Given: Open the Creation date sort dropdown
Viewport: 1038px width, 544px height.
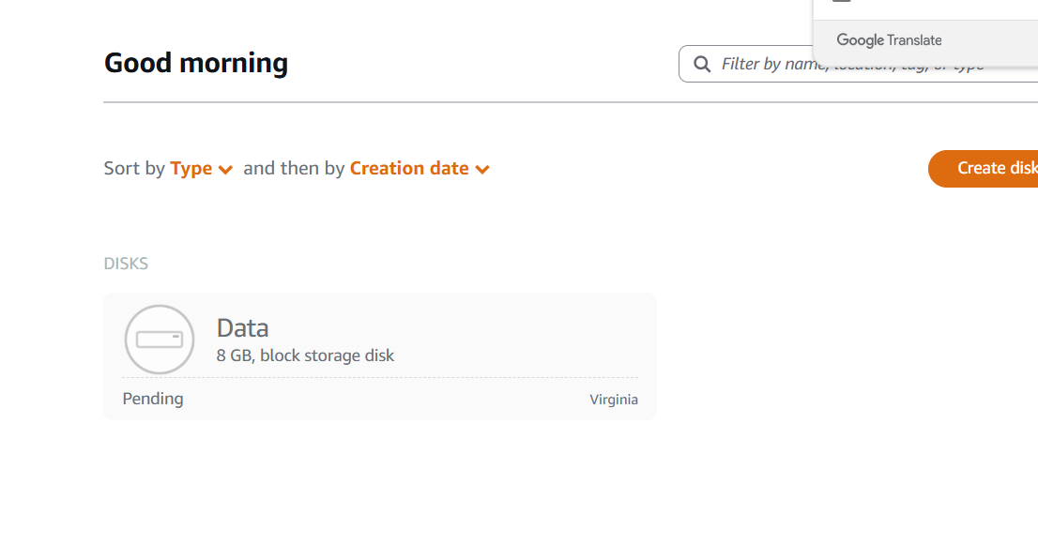Looking at the screenshot, I should [x=420, y=169].
